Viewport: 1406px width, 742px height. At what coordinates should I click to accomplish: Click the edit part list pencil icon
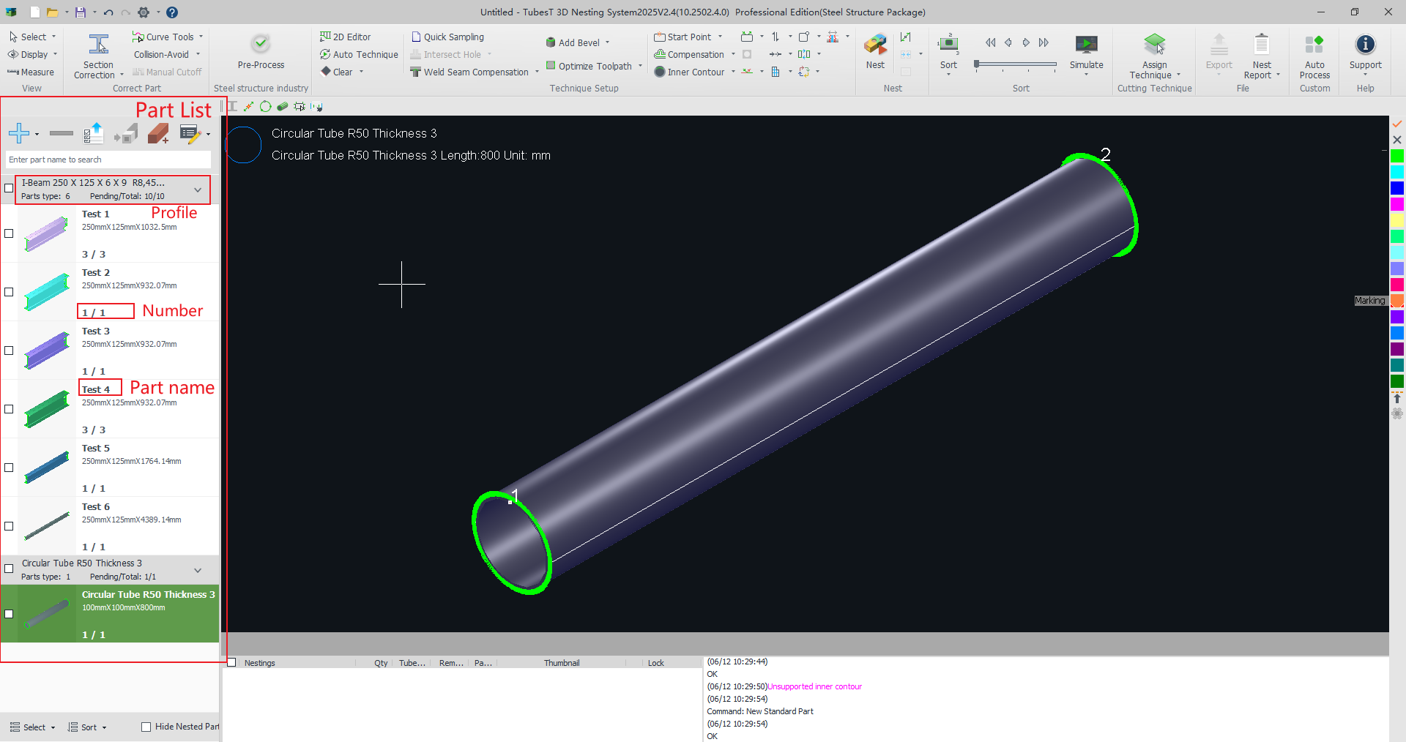[x=190, y=133]
